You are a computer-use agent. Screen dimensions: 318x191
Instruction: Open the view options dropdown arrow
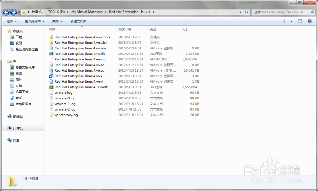click(x=291, y=21)
